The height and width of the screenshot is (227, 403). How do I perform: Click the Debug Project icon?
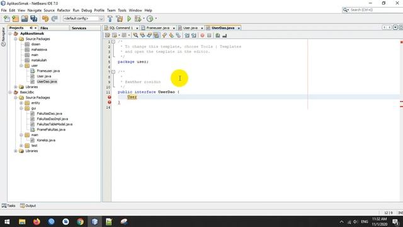click(x=138, y=18)
